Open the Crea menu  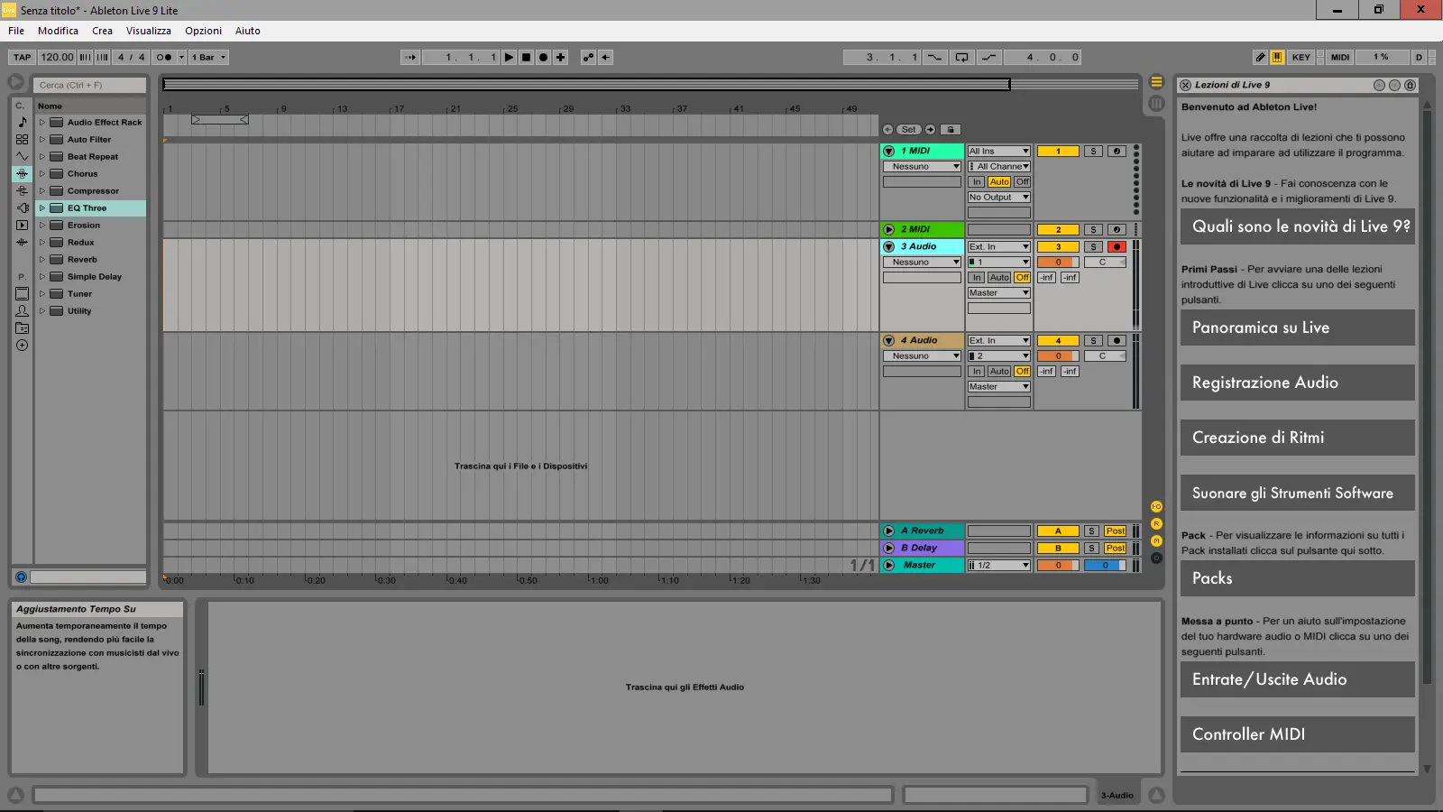[102, 31]
